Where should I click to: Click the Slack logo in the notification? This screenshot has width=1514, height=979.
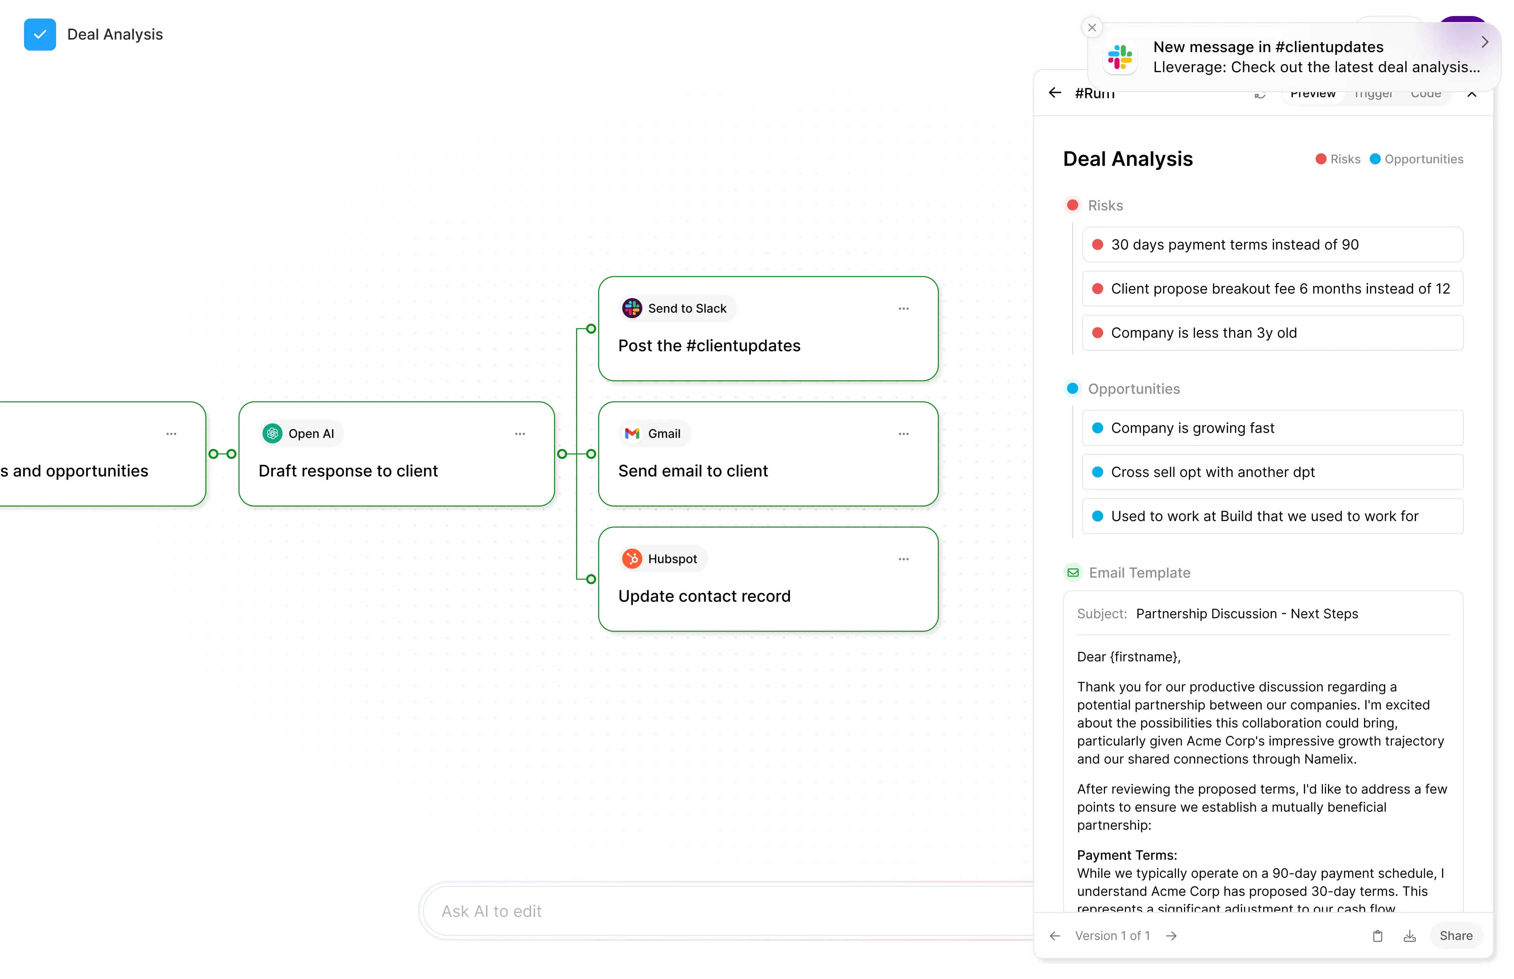click(1119, 57)
